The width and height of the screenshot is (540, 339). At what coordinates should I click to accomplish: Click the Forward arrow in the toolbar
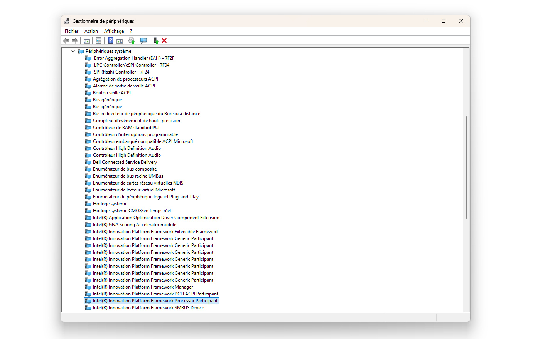click(x=75, y=40)
